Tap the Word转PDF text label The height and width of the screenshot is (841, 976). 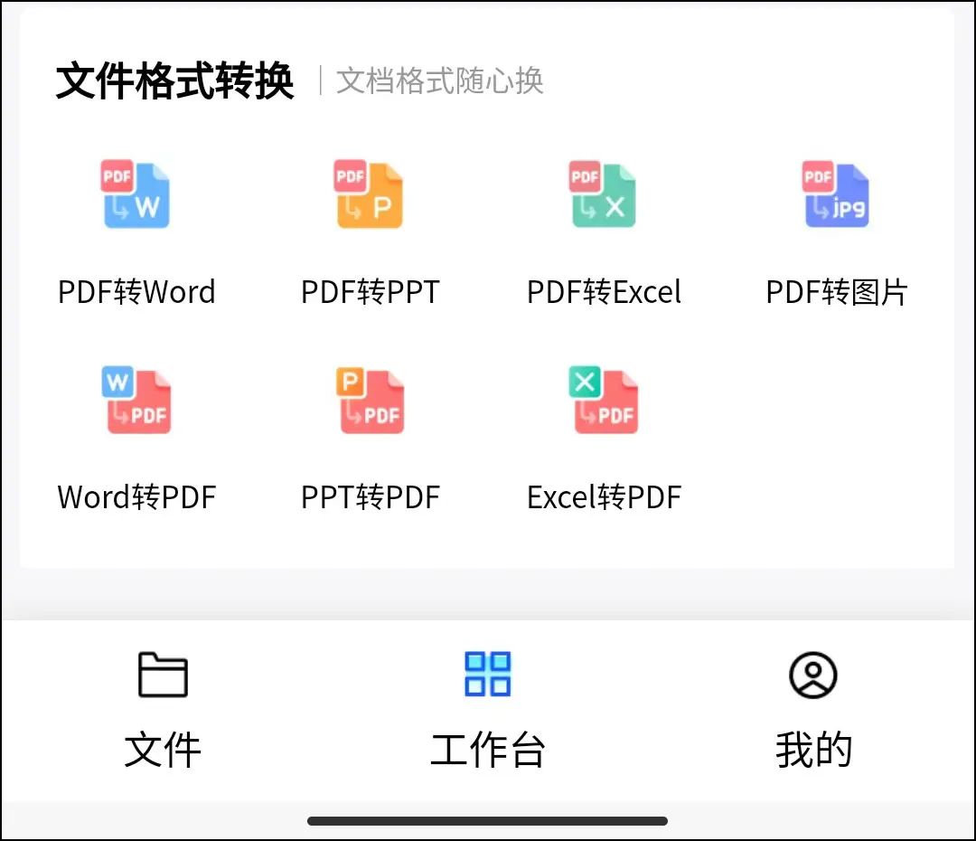[x=136, y=496]
